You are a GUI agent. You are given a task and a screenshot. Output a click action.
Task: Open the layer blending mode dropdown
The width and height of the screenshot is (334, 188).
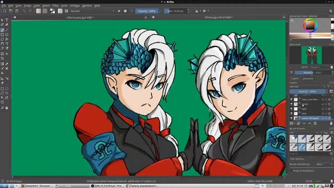(x=307, y=87)
